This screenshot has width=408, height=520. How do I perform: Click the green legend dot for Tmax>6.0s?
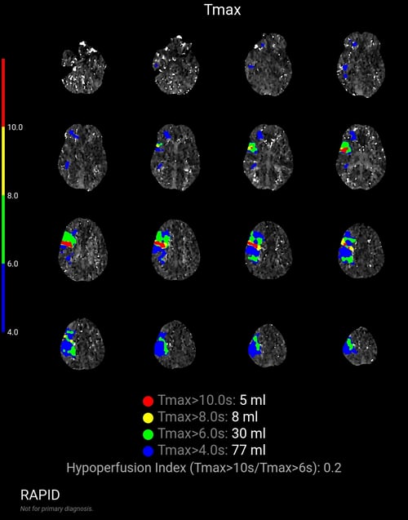tap(148, 434)
